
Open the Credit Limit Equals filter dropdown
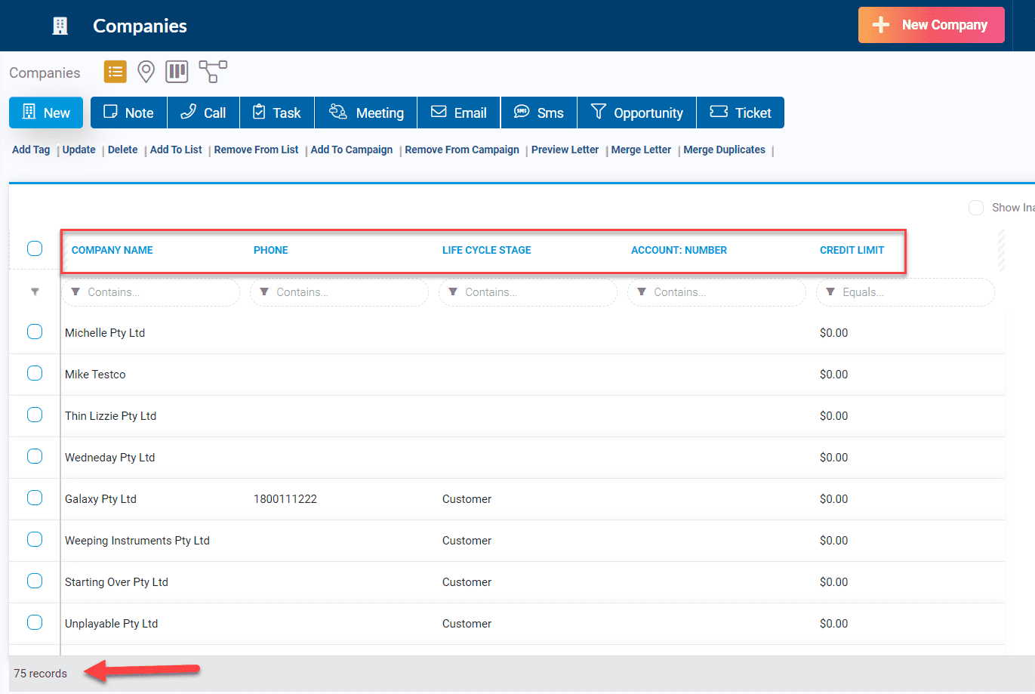(x=830, y=292)
